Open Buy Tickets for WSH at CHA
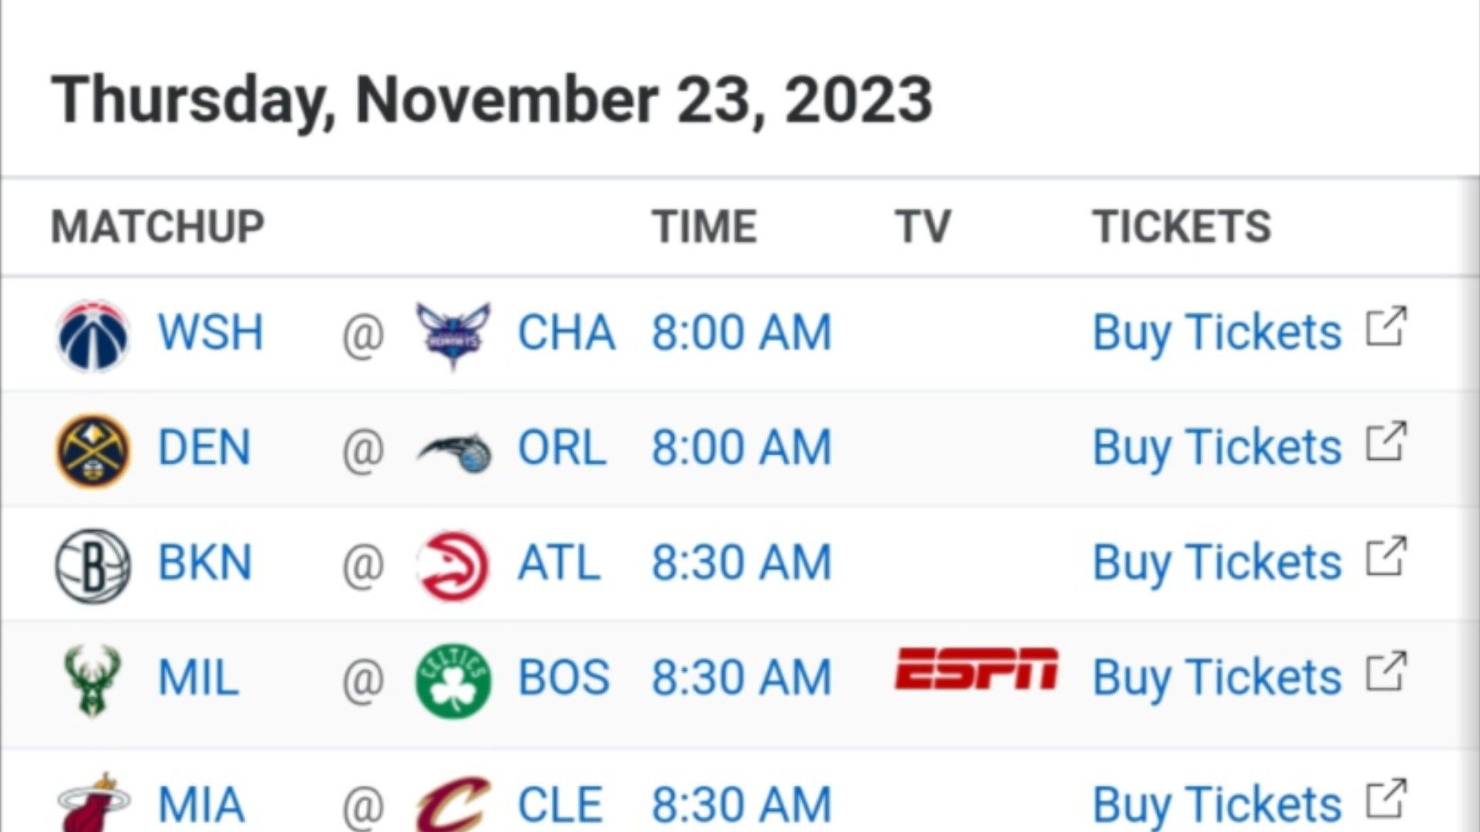The height and width of the screenshot is (832, 1480). click(1217, 333)
